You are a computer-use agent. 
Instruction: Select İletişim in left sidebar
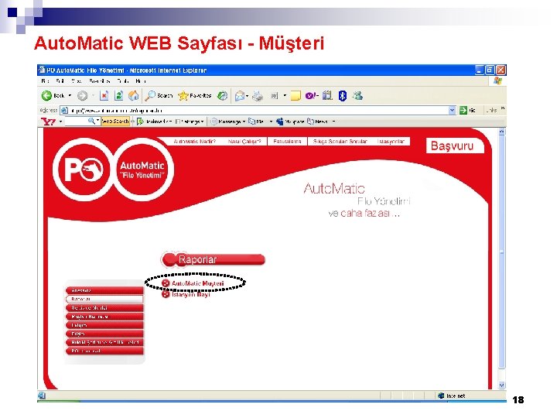tap(104, 325)
